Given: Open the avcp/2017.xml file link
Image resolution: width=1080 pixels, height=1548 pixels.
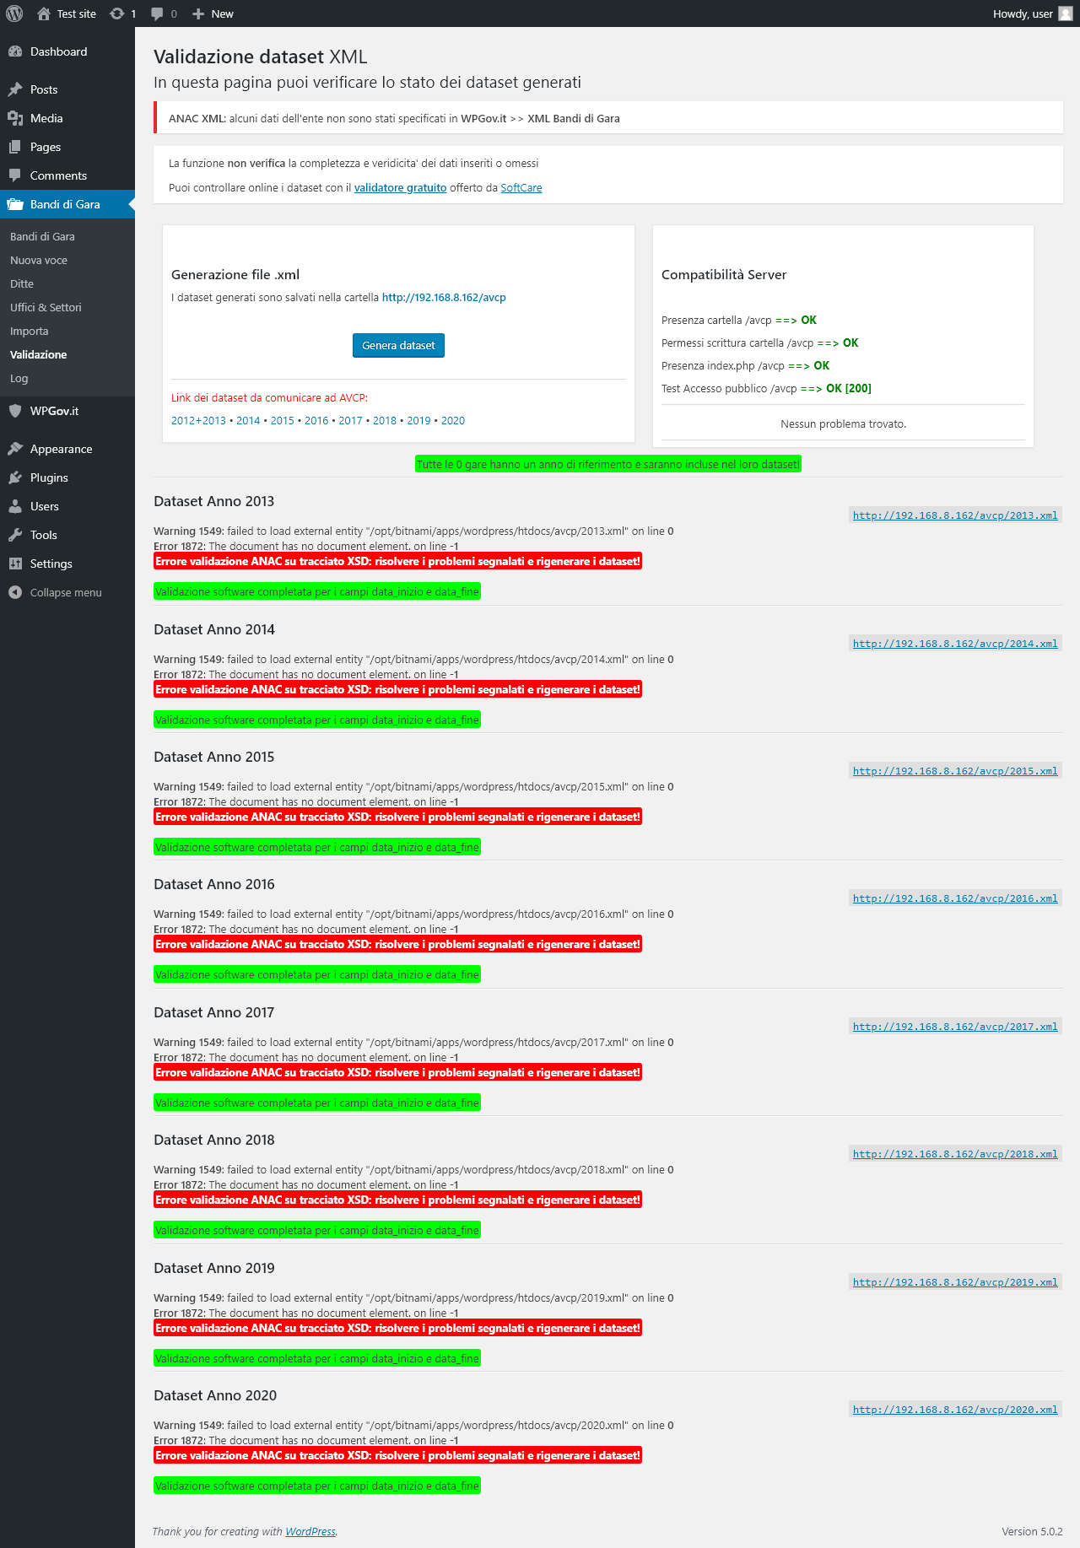Looking at the screenshot, I should pos(955,1027).
